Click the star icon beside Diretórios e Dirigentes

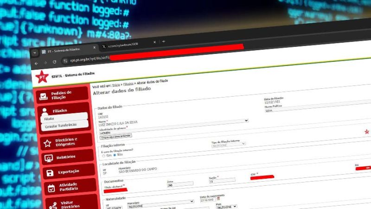pyautogui.click(x=47, y=143)
